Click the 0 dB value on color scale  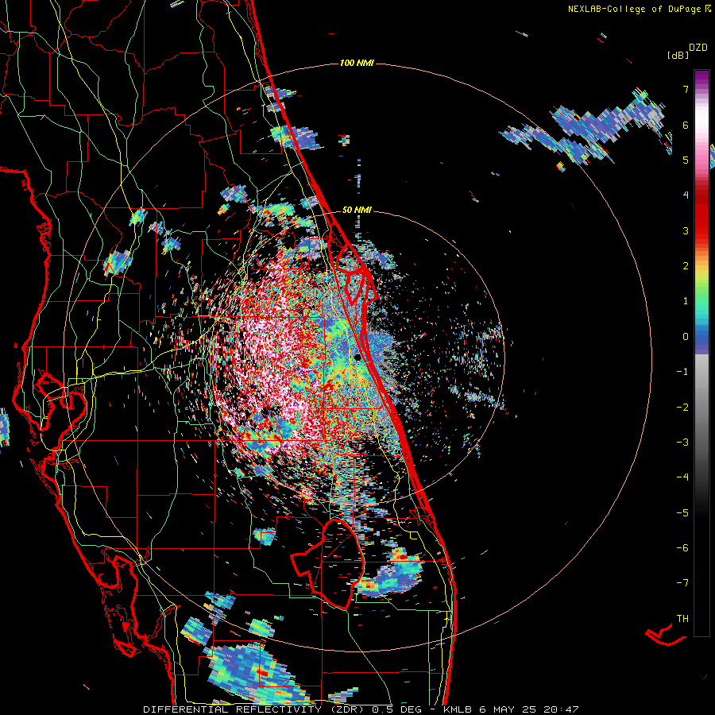tap(686, 337)
